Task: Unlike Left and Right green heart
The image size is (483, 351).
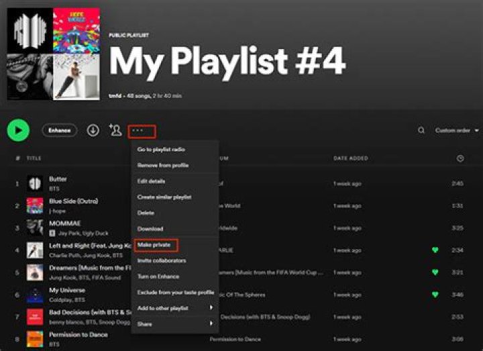Action: point(435,250)
